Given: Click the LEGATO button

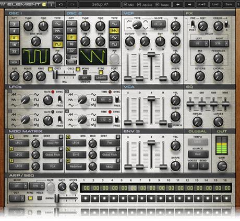Looking at the screenshot, I should pos(101,78).
